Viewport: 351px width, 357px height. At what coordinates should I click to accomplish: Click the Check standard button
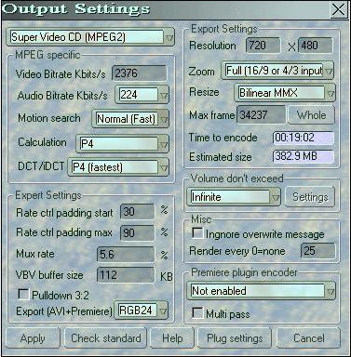tap(105, 338)
